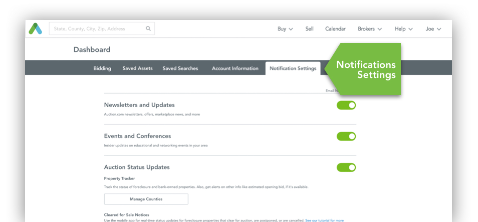Click the Auction Status Updates heading

point(137,167)
